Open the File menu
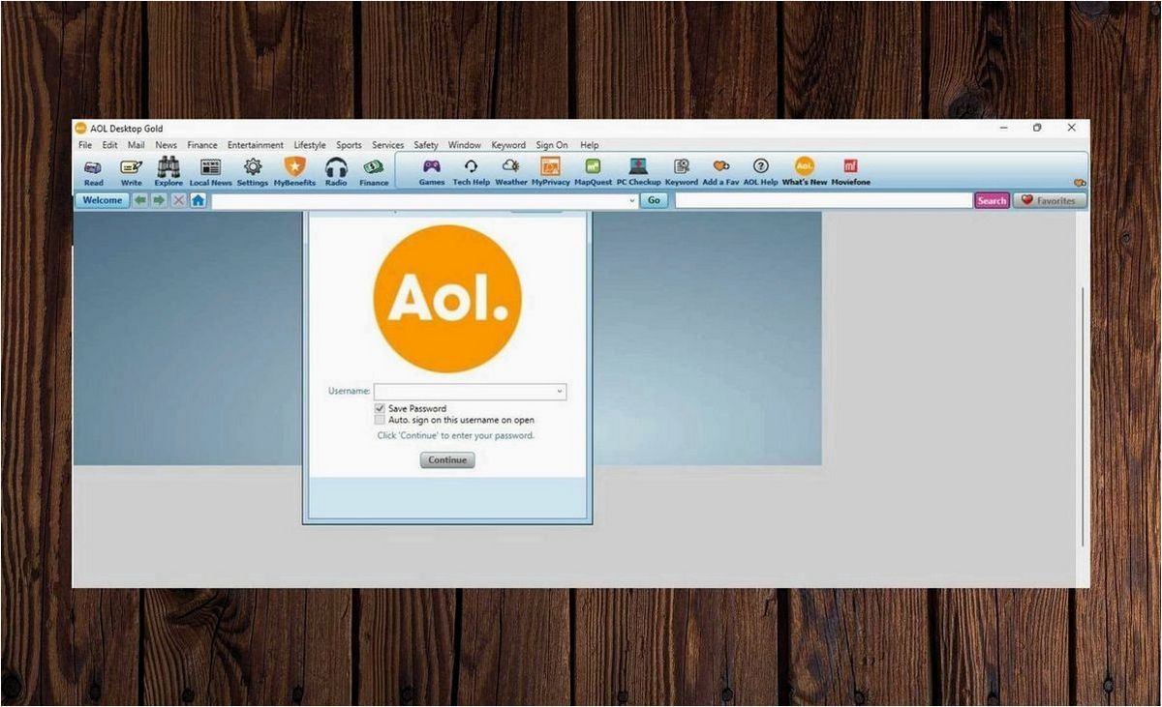The height and width of the screenshot is (707, 1162). [85, 145]
